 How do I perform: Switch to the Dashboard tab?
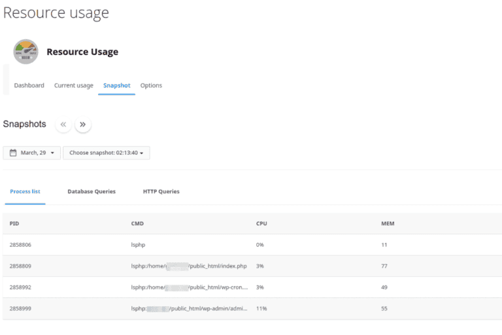coord(29,86)
